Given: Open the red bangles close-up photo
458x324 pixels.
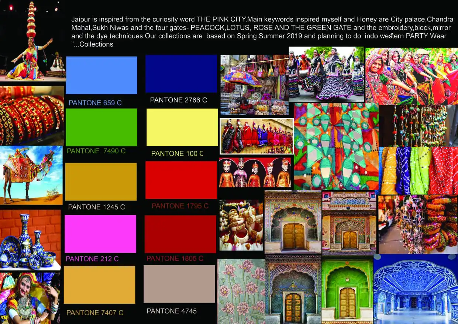Looking at the screenshot, I should [x=32, y=116].
